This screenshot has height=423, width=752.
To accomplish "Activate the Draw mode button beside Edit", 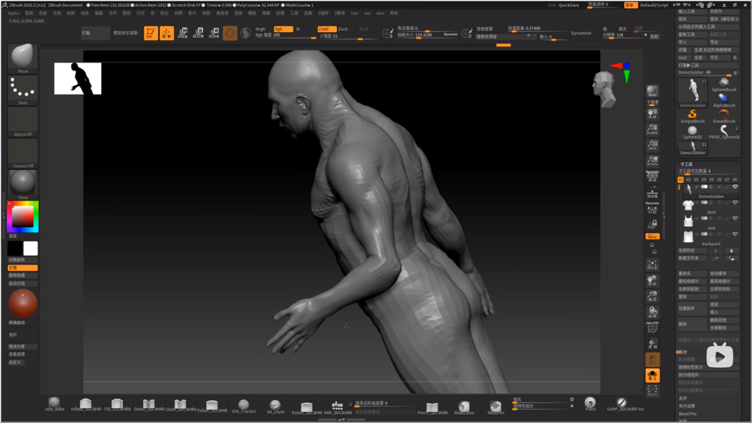I will [x=167, y=33].
